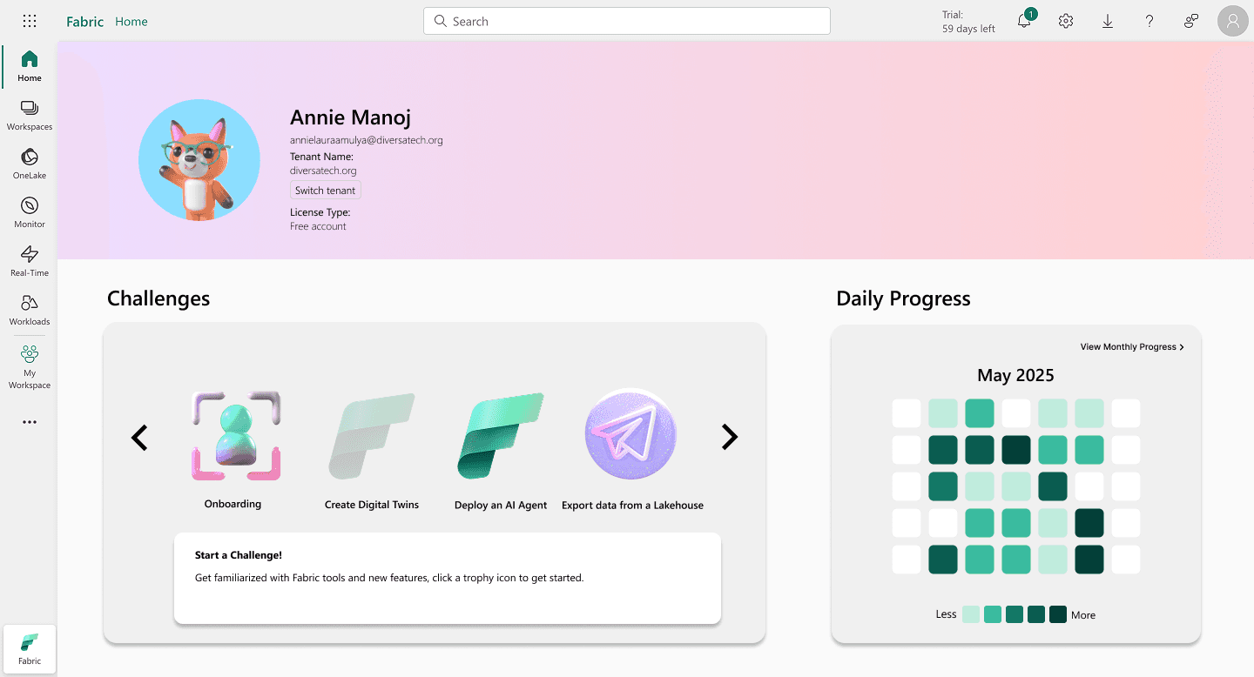Click the Deploy an AI Agent label
This screenshot has width=1254, height=677.
[x=501, y=505]
